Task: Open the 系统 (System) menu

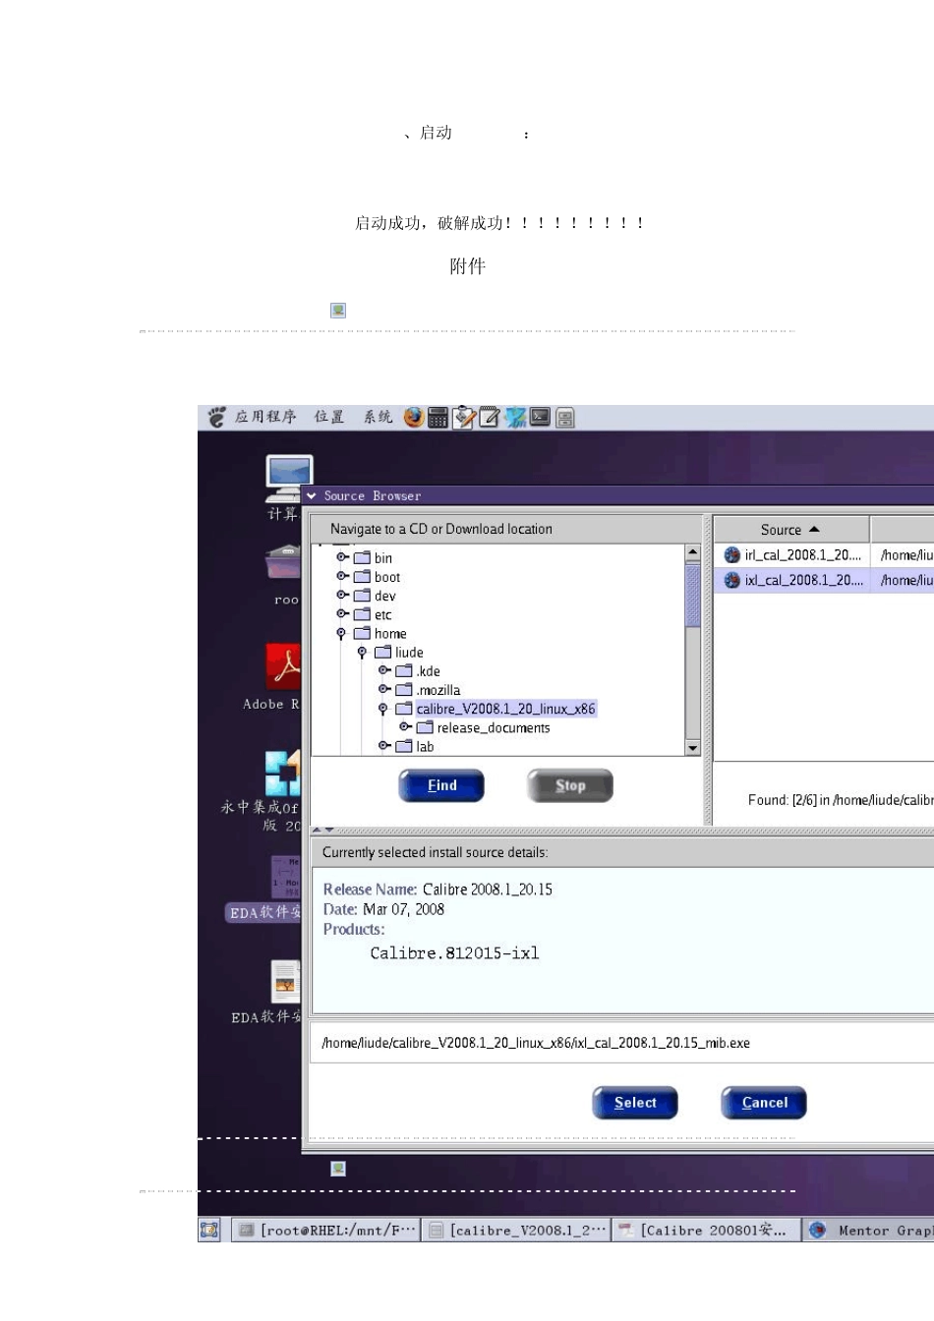Action: (378, 417)
